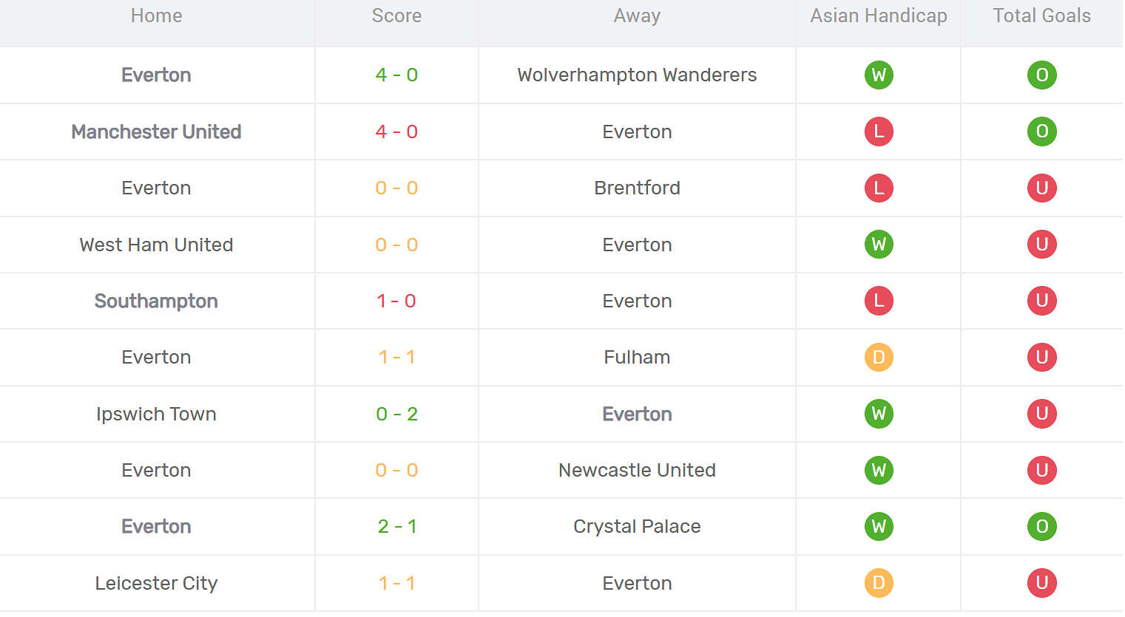
Task: Click the green W badge in Ipswich Town row
Action: tap(879, 414)
